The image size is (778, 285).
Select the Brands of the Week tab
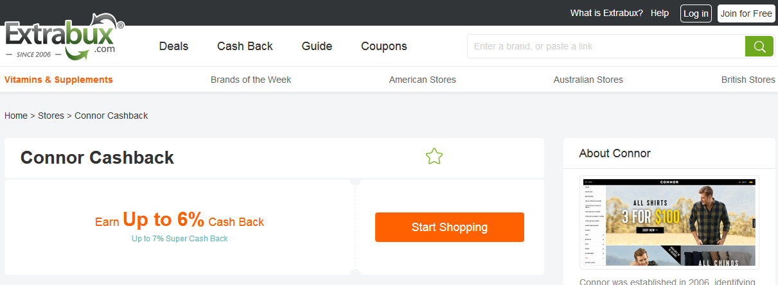tap(251, 80)
